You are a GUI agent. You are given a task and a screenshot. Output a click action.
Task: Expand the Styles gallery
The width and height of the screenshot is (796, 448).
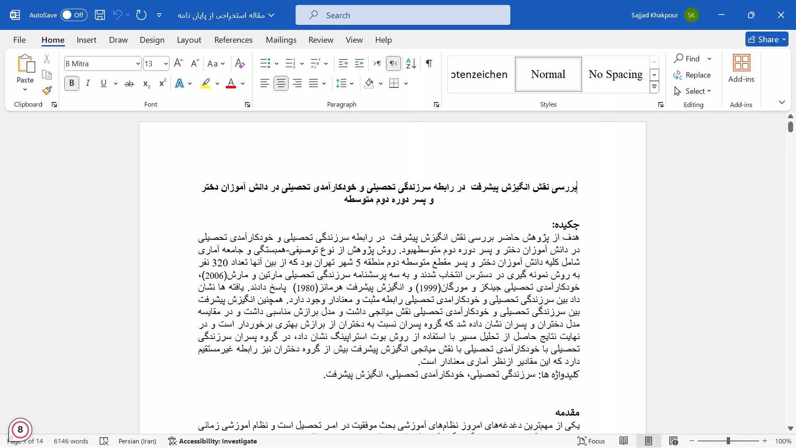pyautogui.click(x=654, y=87)
